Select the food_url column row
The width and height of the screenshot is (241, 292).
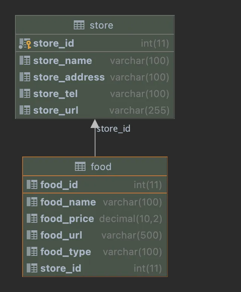click(x=95, y=235)
